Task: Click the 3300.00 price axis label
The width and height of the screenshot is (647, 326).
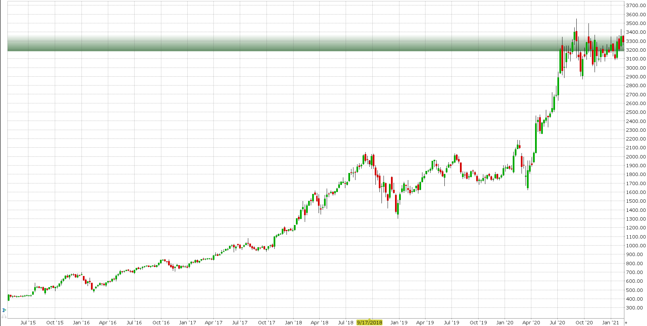Action: (x=636, y=41)
